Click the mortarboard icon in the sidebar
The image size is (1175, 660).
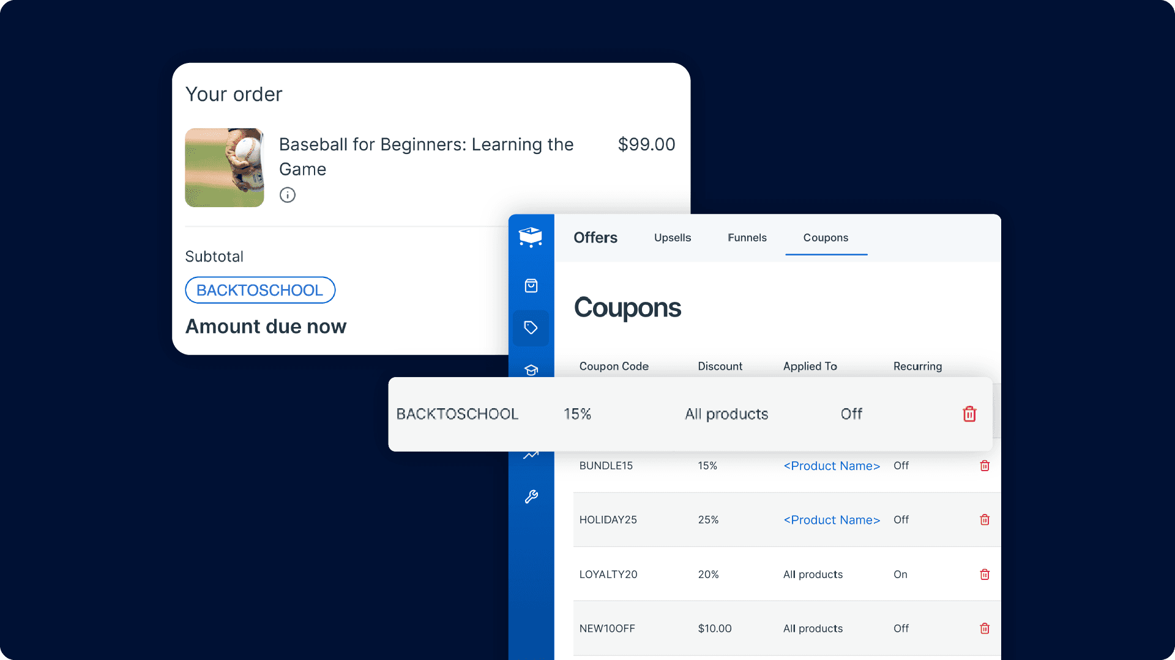tap(531, 370)
